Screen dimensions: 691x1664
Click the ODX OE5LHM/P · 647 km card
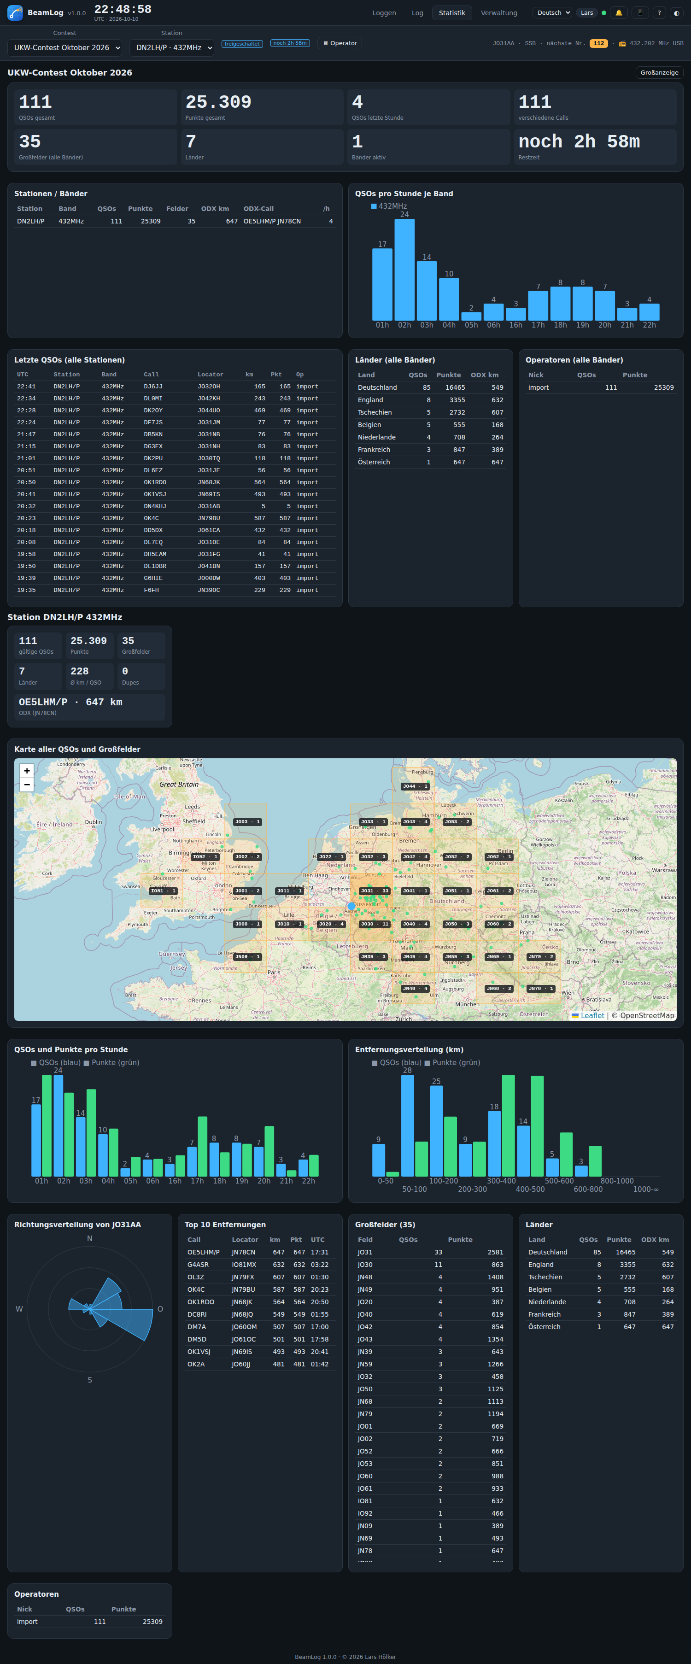pos(90,707)
